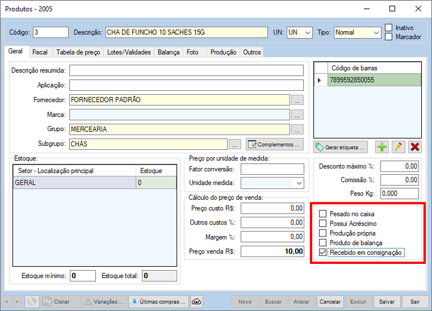This screenshot has width=432, height=311.
Task: Go to next product with right arrow
Action: tap(17, 301)
